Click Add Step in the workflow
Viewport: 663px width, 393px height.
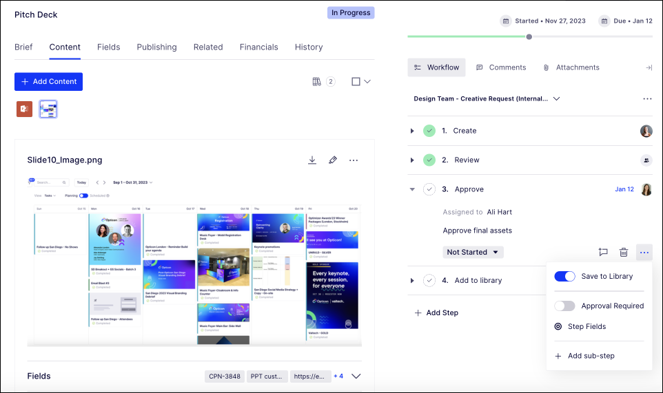click(x=436, y=312)
